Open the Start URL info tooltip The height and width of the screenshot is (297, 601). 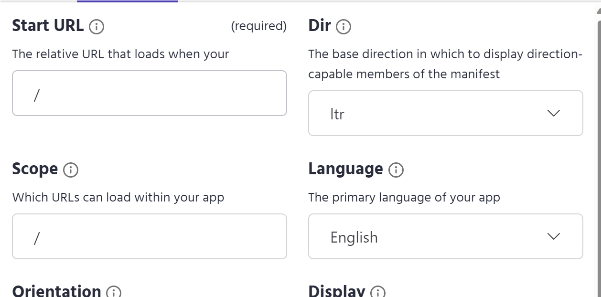97,27
